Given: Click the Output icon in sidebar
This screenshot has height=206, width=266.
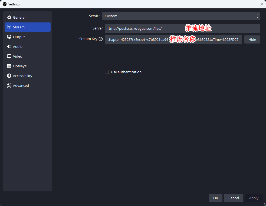Looking at the screenshot, I should pyautogui.click(x=9, y=37).
